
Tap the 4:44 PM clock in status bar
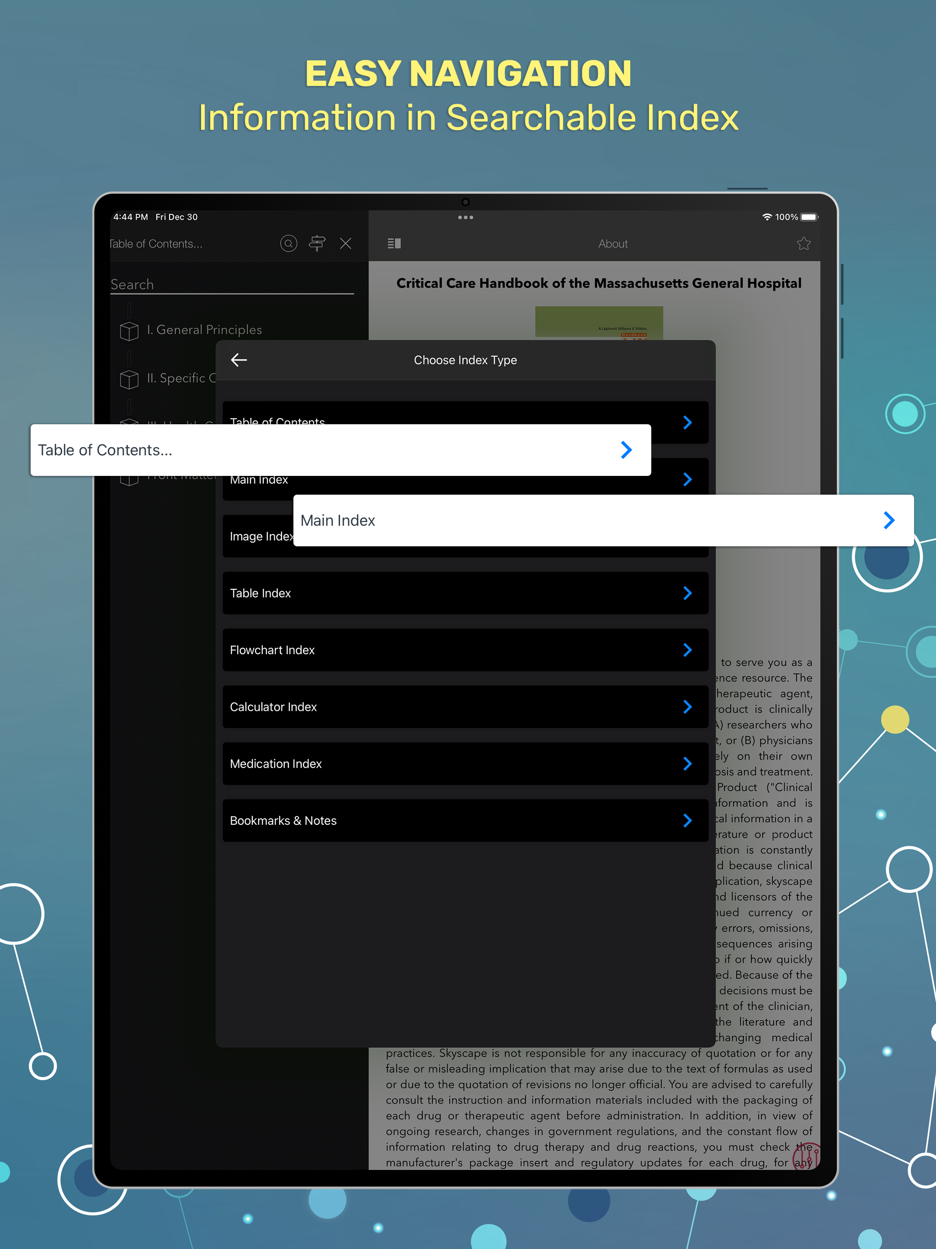click(x=130, y=217)
